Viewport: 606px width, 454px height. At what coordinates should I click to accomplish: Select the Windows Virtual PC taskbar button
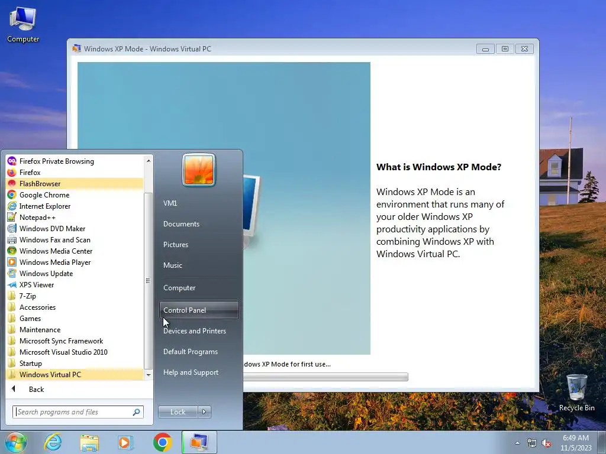[x=199, y=442]
